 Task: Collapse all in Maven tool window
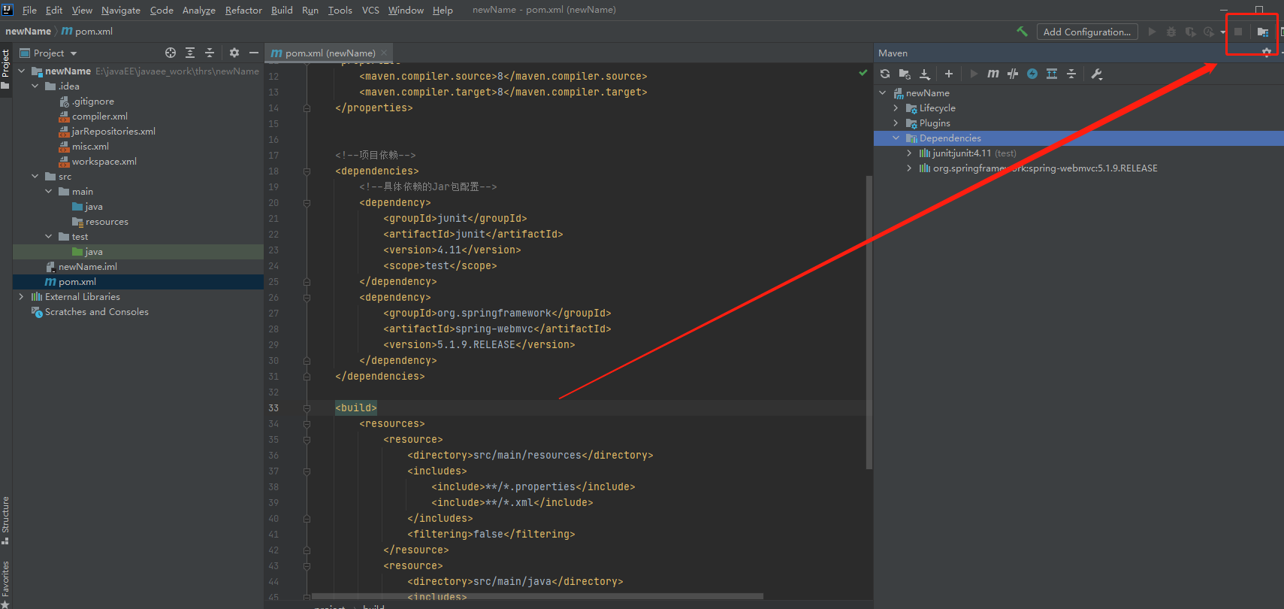pyautogui.click(x=1071, y=74)
